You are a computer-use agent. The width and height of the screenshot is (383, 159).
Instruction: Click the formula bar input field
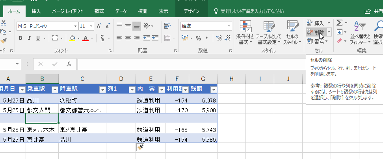(x=229, y=64)
